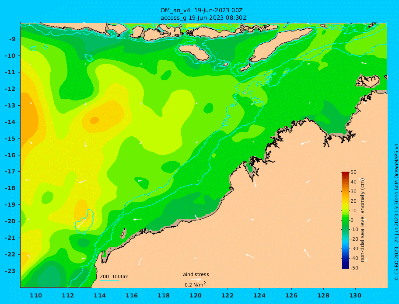Click the title text 'OM_an_v4 19-Jun-2023 00Z'
This screenshot has width=399, height=304.
tap(201, 10)
